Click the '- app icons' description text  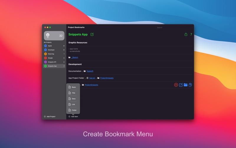[x=73, y=49]
